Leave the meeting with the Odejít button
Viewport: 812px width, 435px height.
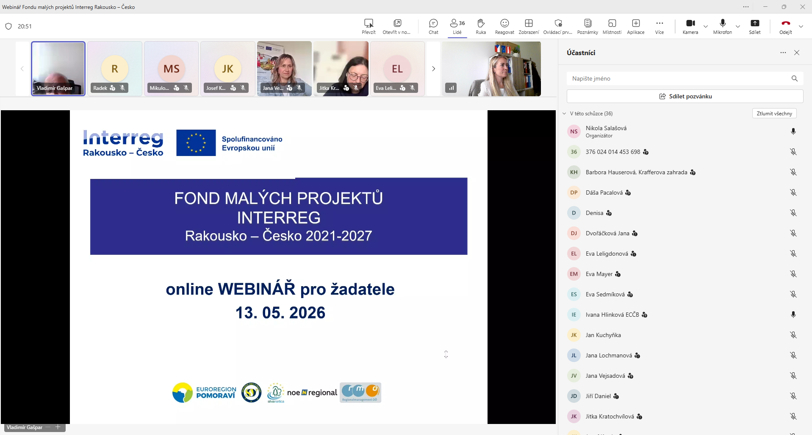tap(786, 26)
